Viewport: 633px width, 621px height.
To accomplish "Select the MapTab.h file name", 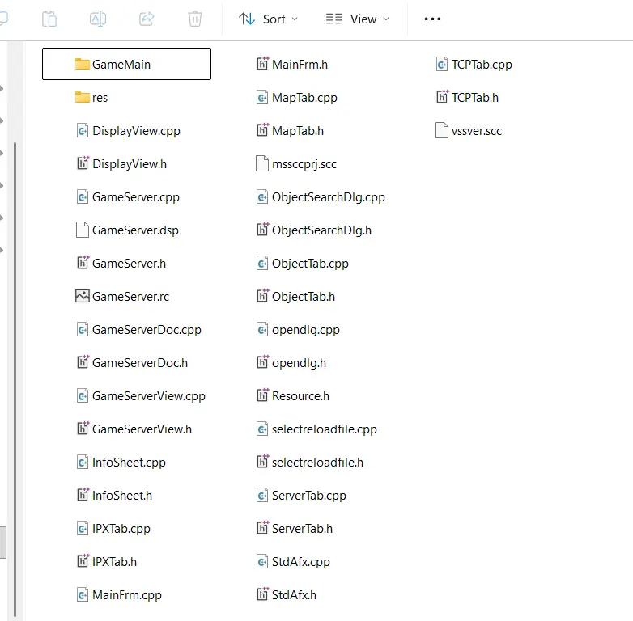I will pos(298,131).
